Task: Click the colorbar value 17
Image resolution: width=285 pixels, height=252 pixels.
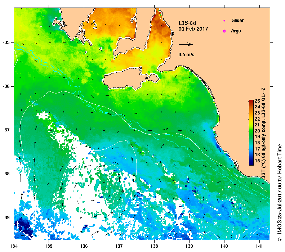Action: (257, 149)
